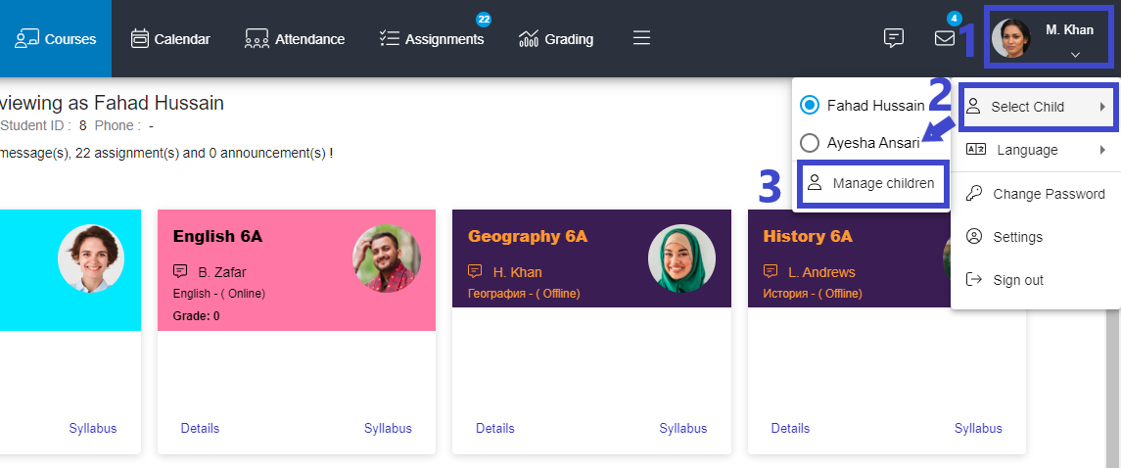Open the Courses tab
Image resolution: width=1121 pixels, height=468 pixels.
click(56, 38)
